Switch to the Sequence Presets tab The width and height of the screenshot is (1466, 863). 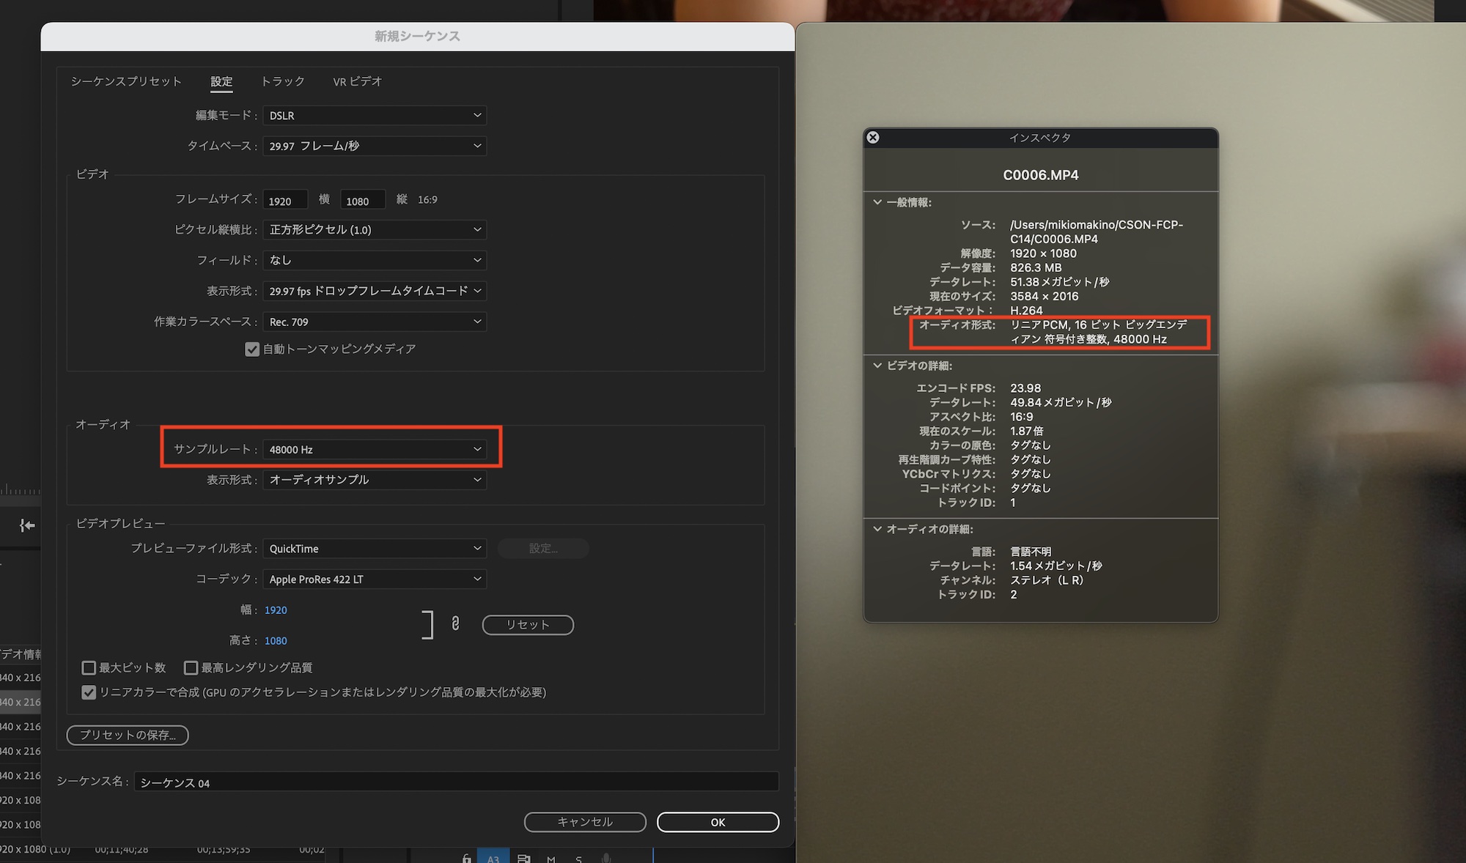(x=126, y=81)
